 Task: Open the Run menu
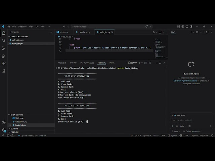coord(43,26)
